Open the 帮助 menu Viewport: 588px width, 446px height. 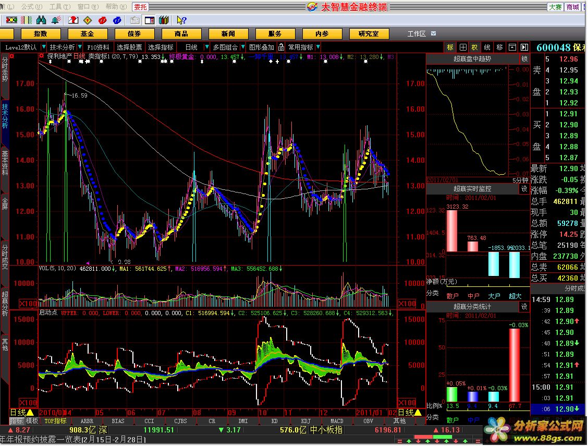point(116,7)
